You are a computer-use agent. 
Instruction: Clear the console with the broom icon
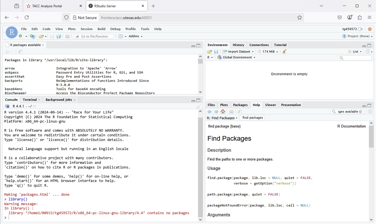pos(199,106)
